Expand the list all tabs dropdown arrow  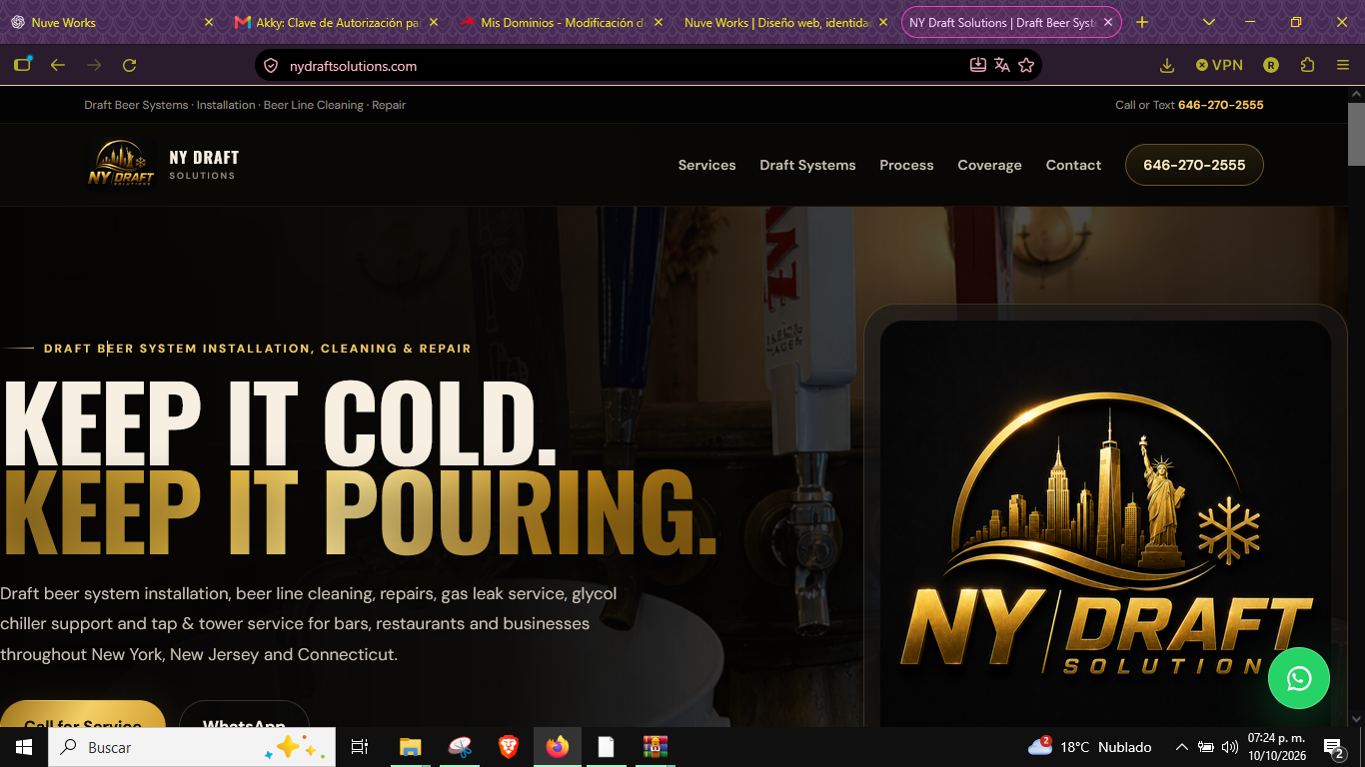click(1209, 22)
